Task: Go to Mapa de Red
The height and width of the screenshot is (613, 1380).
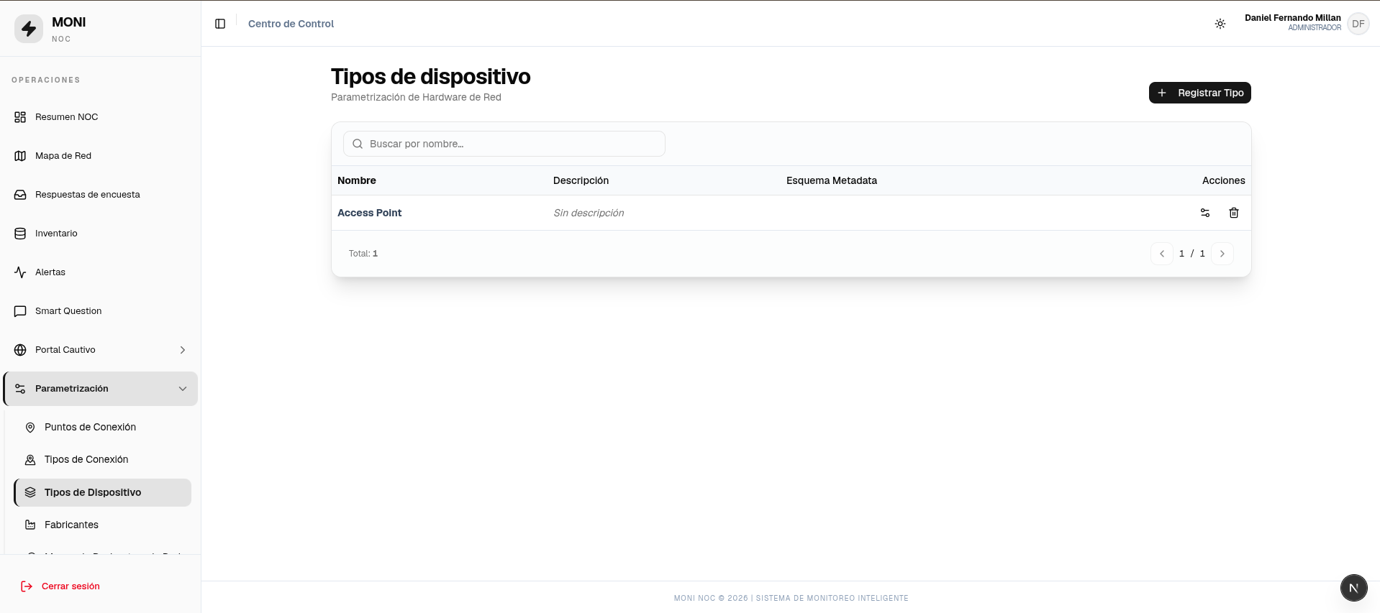Action: click(x=100, y=156)
